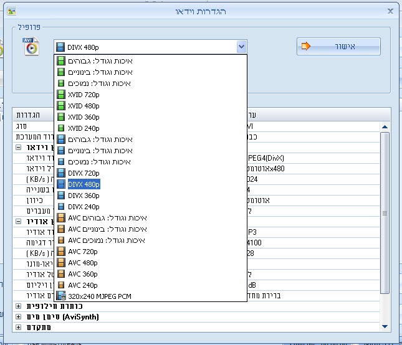The width and height of the screenshot is (402, 345).
Task: Select the 320x240 MJPEG PCM preset icon
Action: tap(60, 296)
